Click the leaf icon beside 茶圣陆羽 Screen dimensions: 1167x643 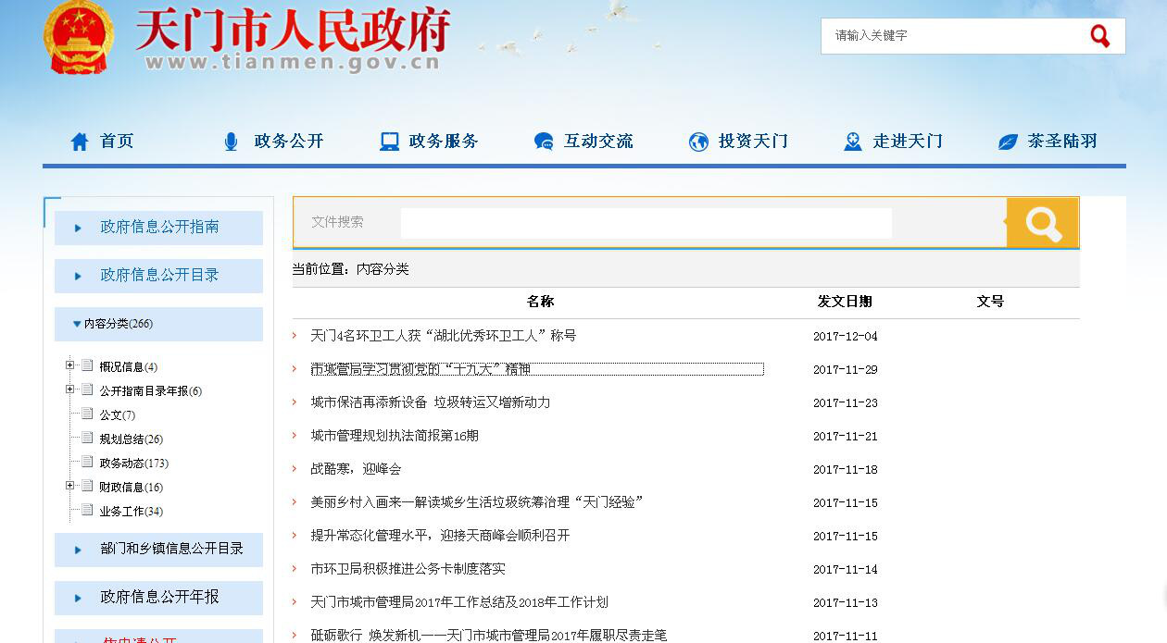point(1008,142)
